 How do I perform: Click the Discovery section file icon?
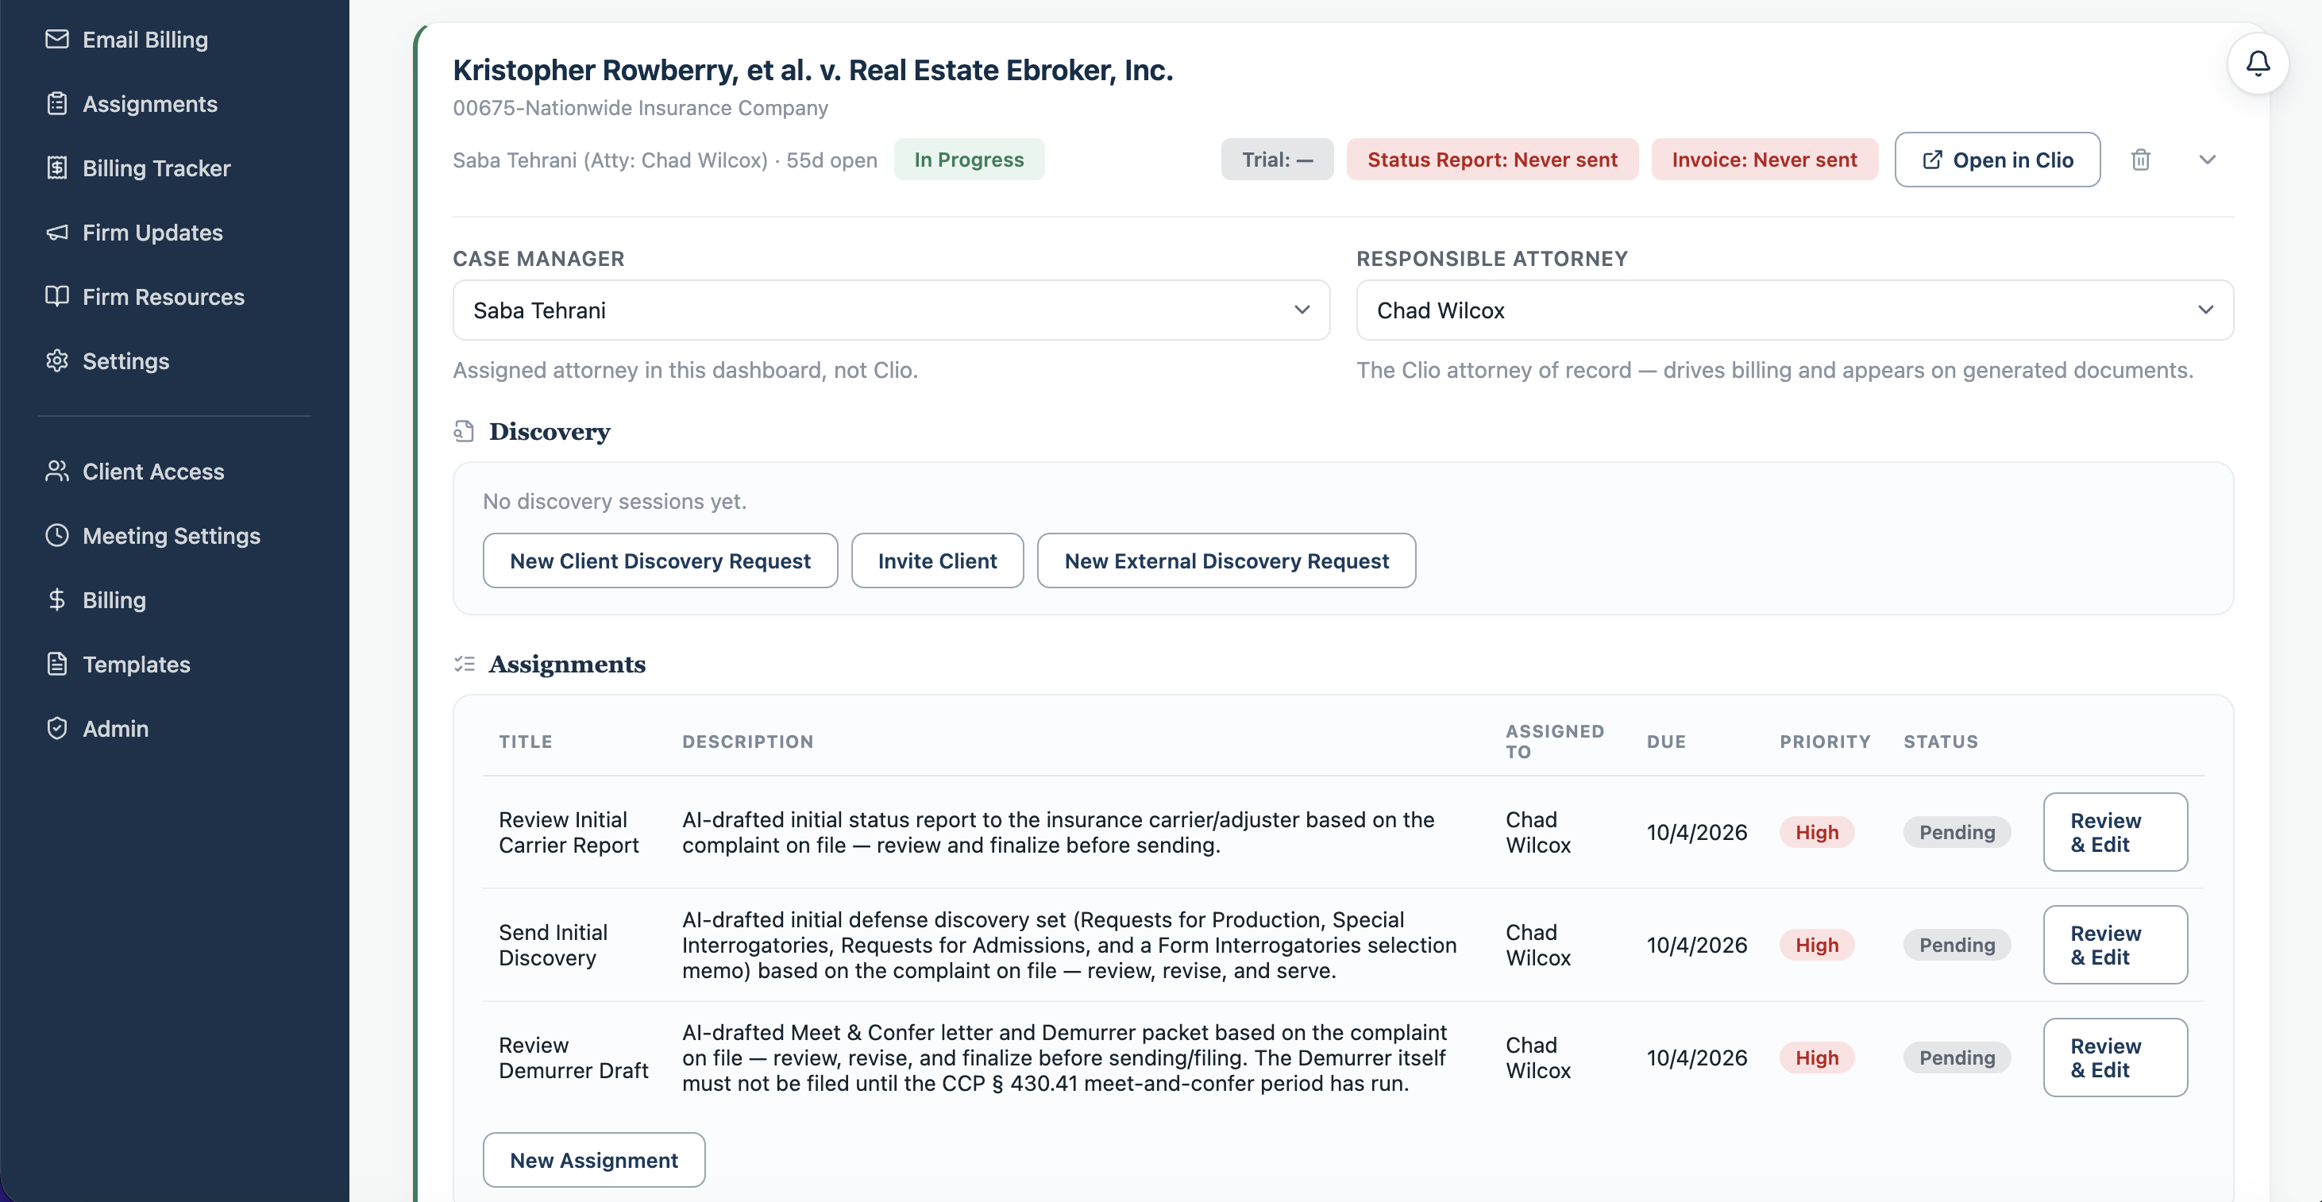pyautogui.click(x=463, y=432)
